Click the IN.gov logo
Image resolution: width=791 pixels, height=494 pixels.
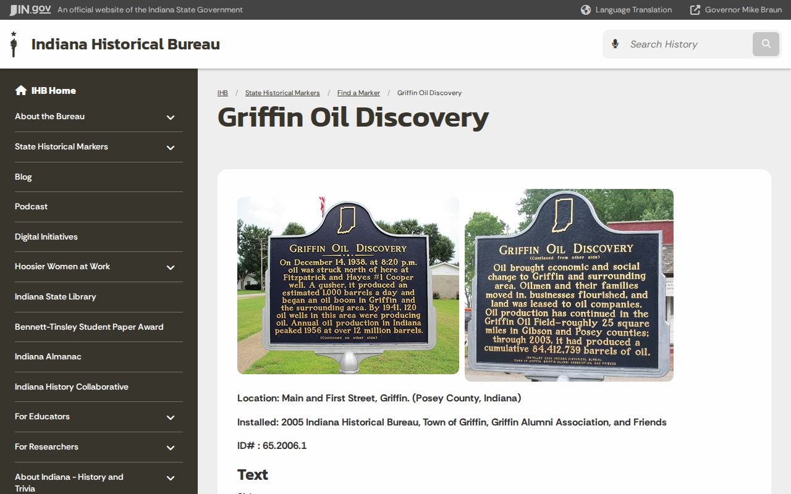(x=30, y=10)
